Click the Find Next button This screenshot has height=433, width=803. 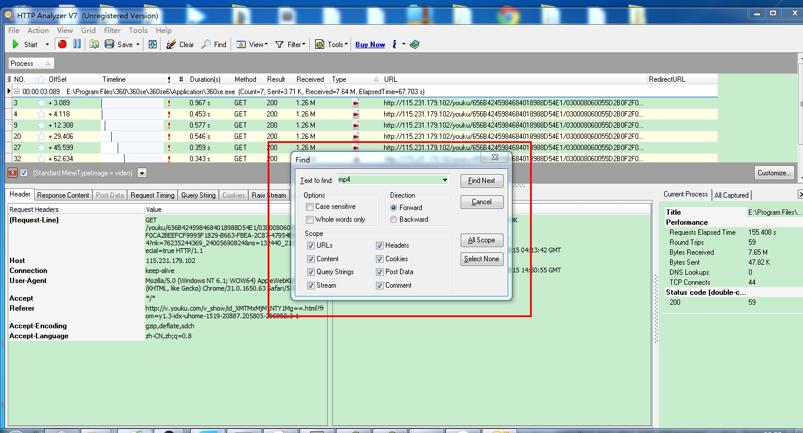(x=482, y=181)
